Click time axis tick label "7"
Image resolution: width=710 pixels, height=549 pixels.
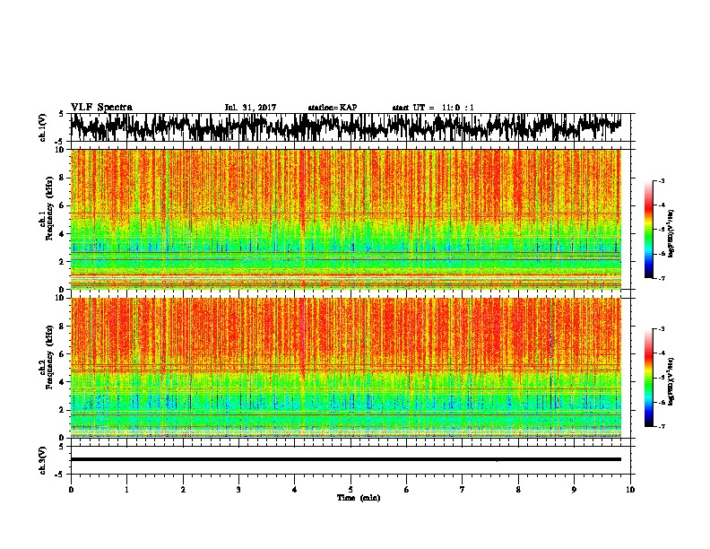(463, 490)
